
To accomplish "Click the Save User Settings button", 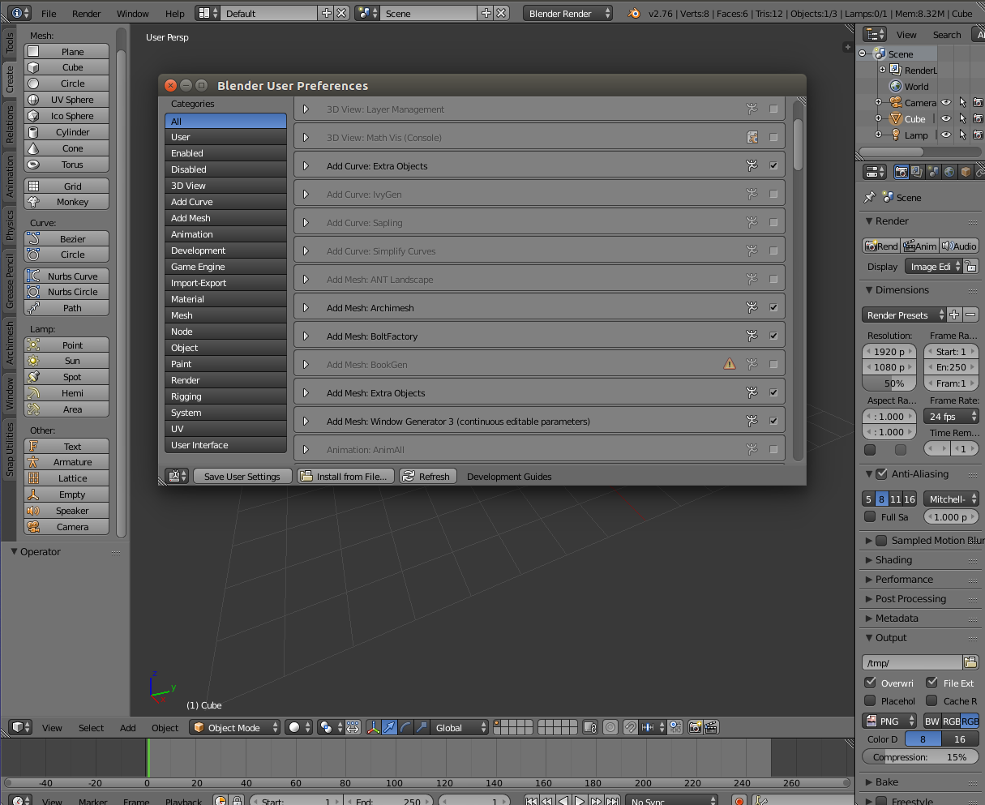I will pos(242,477).
